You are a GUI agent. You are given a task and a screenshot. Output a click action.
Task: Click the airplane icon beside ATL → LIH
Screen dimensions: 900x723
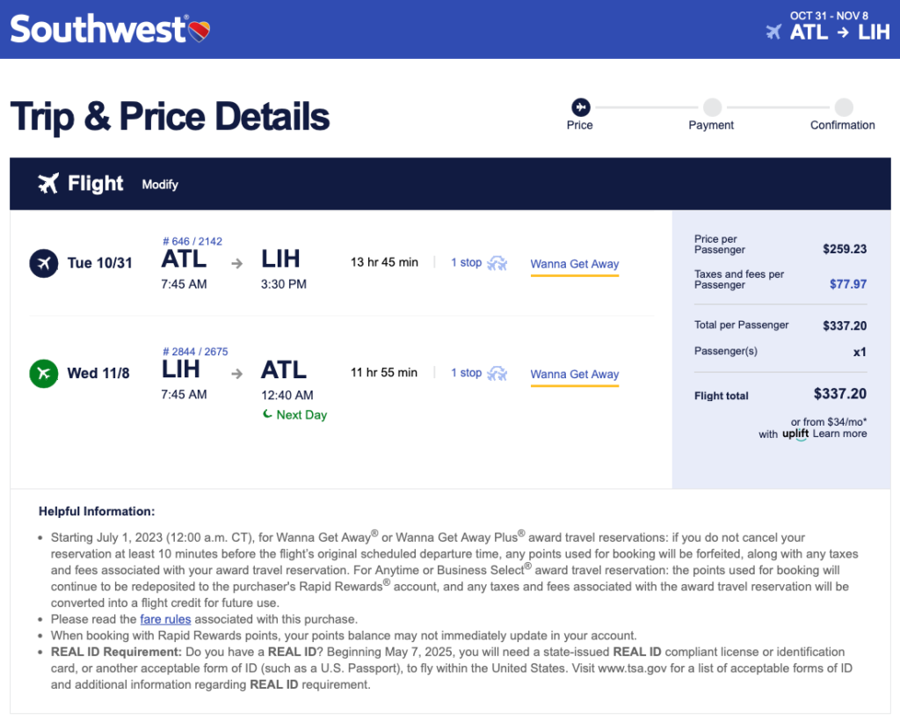point(773,33)
